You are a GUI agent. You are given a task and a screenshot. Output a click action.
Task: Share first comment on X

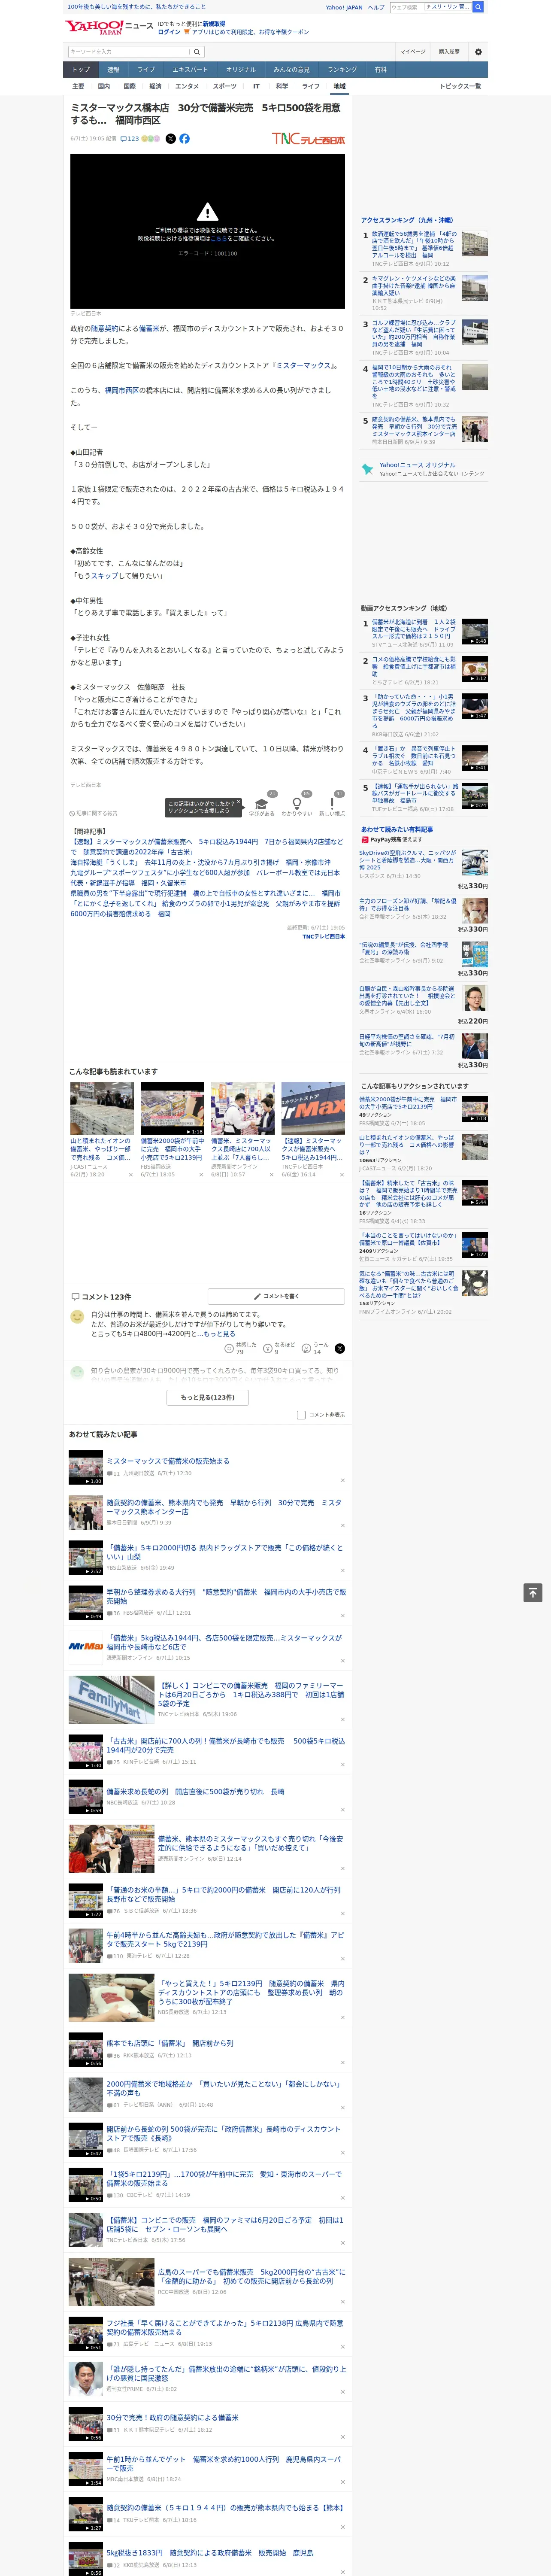[340, 1348]
